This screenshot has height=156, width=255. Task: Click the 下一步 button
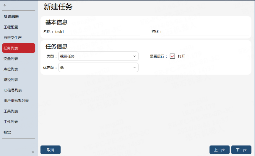coord(241,150)
